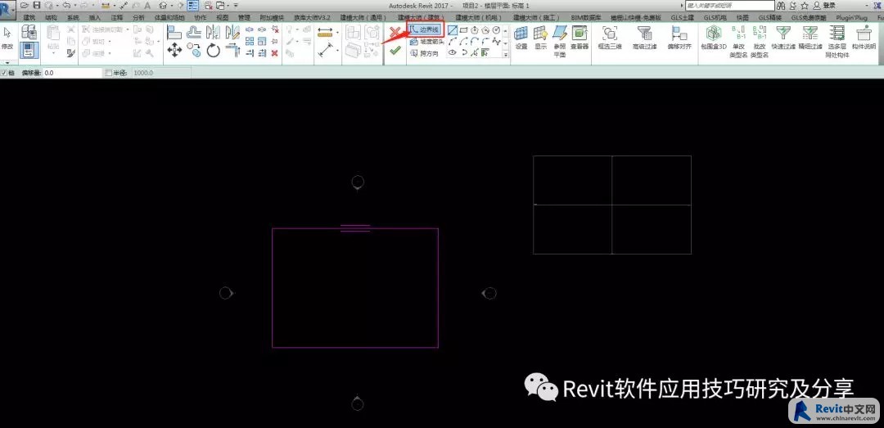Open 高级过滤 advanced filter
The width and height of the screenshot is (884, 428).
click(644, 38)
